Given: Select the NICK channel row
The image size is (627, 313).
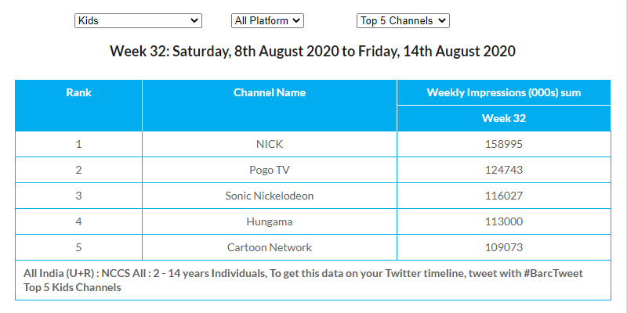Looking at the screenshot, I should 270,144.
